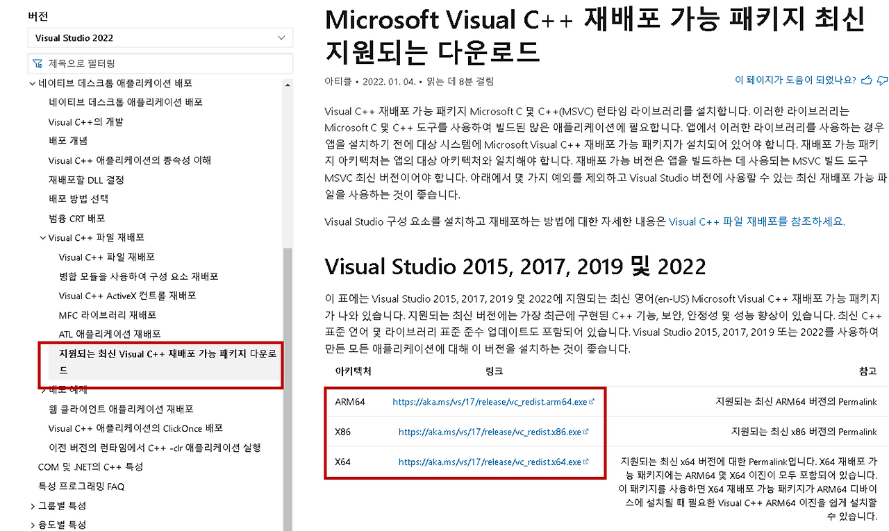Download vc_redist.x64.exe via its link
This screenshot has height=531, width=889.
tap(488, 462)
